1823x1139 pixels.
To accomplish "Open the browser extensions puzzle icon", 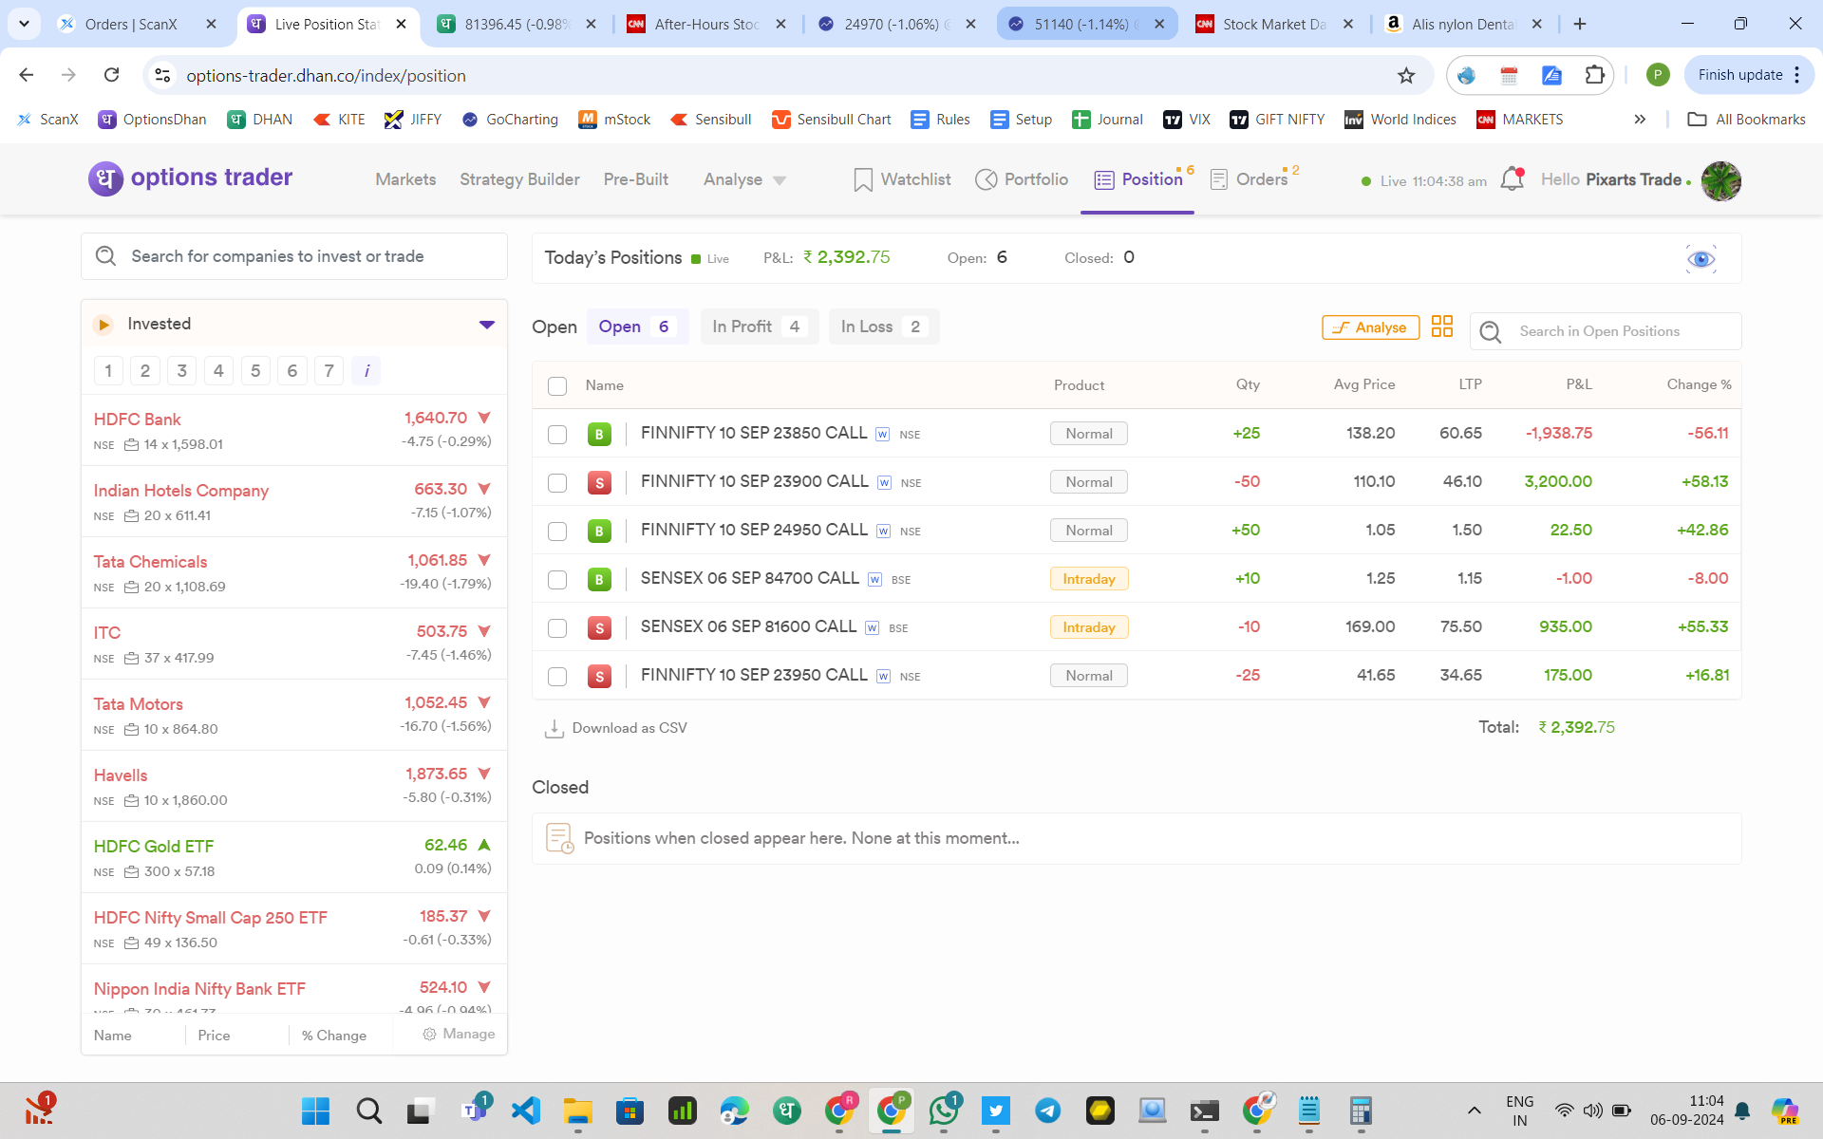I will point(1594,75).
